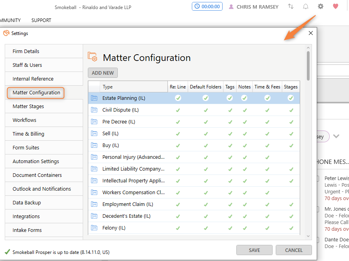
Task: Go to Form Suites settings
Action: pos(44,148)
